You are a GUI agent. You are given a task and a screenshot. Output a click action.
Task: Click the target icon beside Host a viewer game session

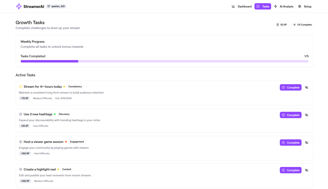pyautogui.click(x=20, y=142)
